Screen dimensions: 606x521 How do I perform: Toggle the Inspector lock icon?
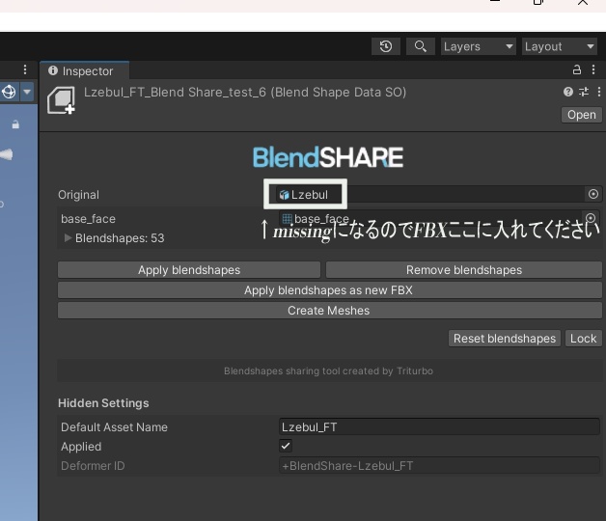[577, 70]
